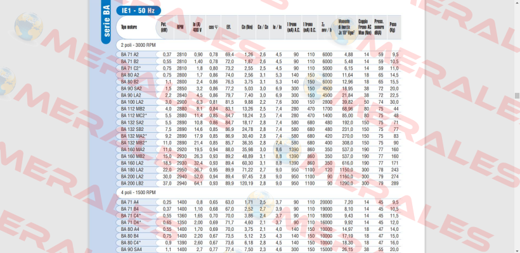Screen dimensions: 520x253
Task: Click the 289 weight value for BA 200 LB2
Action: 395,183
